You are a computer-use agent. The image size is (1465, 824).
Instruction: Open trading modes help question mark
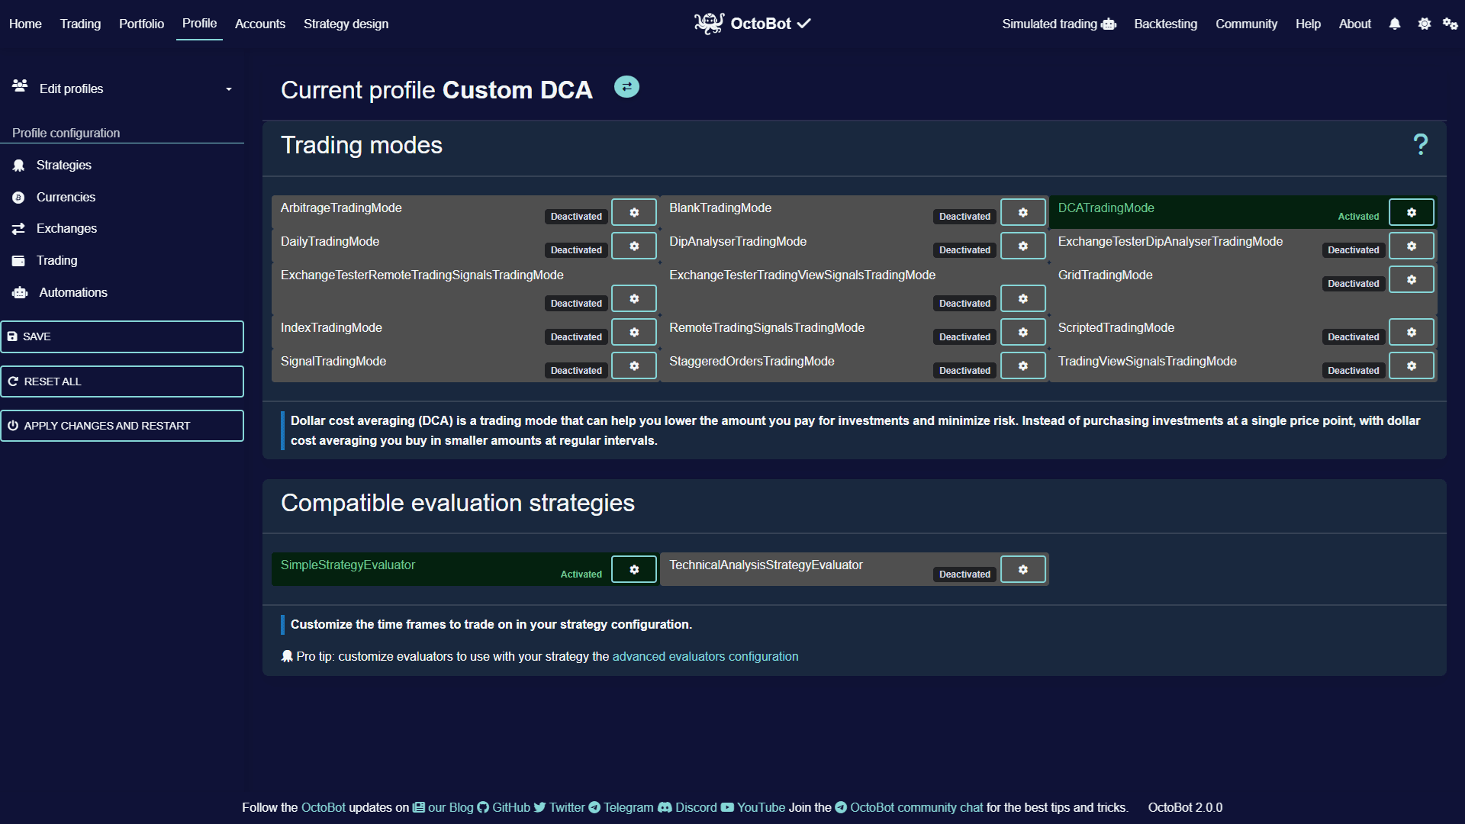tap(1420, 144)
